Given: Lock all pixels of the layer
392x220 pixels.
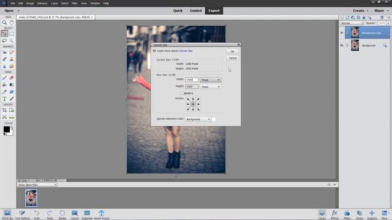Looking at the screenshot, I should [364, 18].
